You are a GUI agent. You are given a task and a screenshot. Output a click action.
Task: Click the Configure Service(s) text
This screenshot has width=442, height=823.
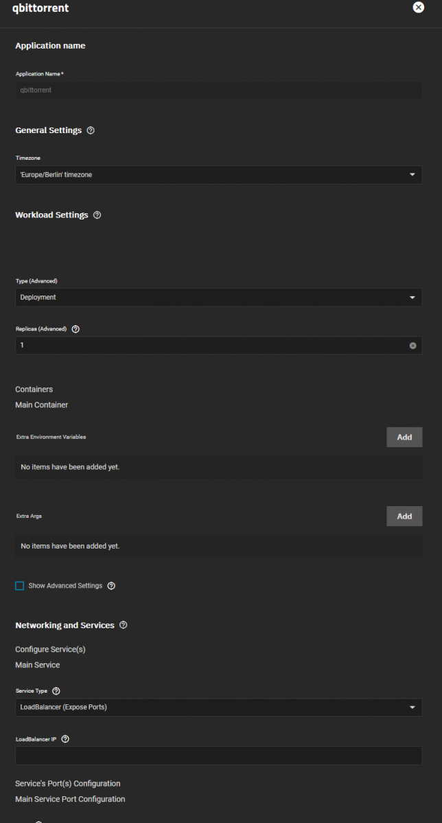(50, 649)
